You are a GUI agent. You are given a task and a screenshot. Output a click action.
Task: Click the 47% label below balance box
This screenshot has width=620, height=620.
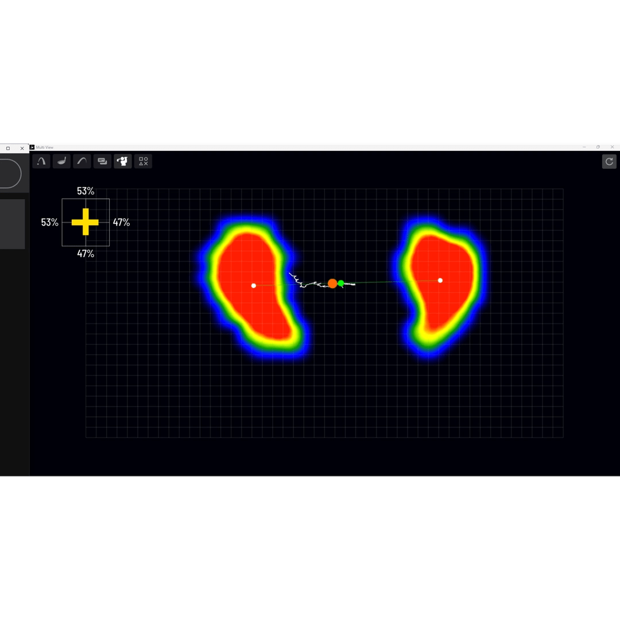pyautogui.click(x=86, y=253)
